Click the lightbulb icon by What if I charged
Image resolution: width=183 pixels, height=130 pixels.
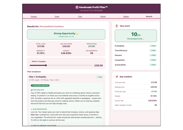pyautogui.click(x=31, y=61)
